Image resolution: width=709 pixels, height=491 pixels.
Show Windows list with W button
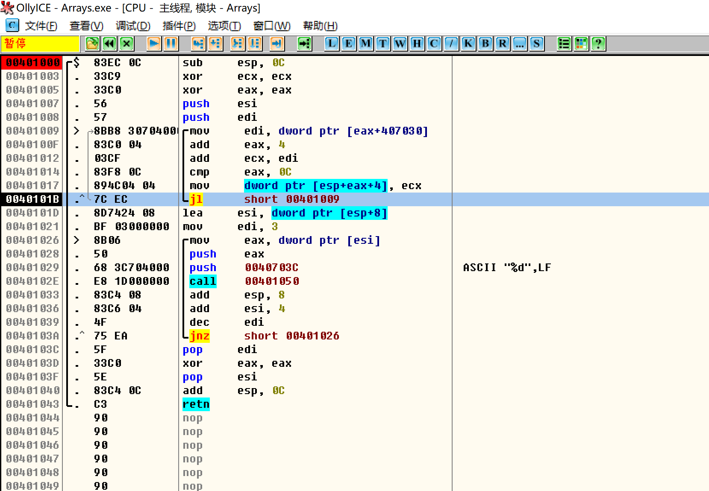tap(400, 44)
